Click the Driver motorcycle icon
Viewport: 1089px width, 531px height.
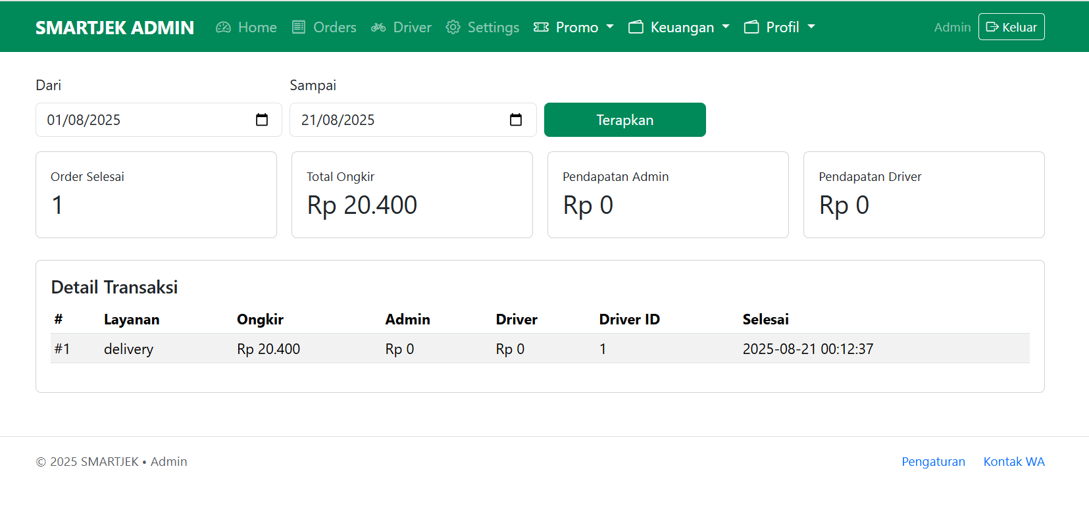pyautogui.click(x=378, y=27)
